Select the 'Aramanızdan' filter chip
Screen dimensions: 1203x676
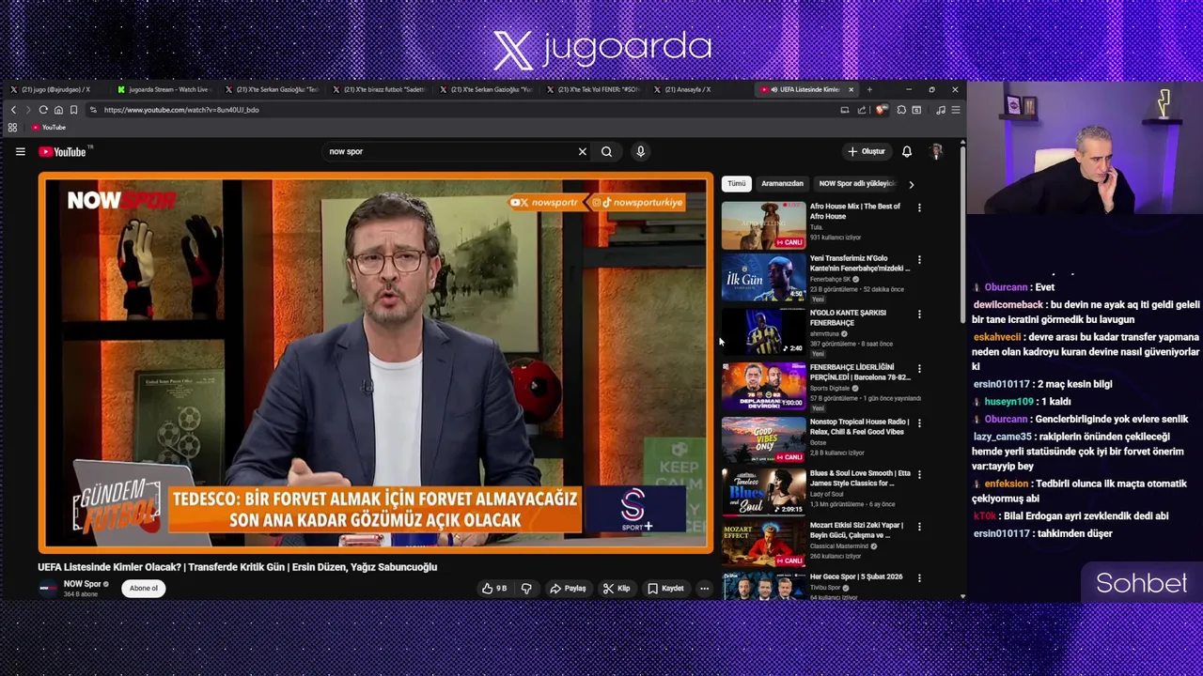782,184
